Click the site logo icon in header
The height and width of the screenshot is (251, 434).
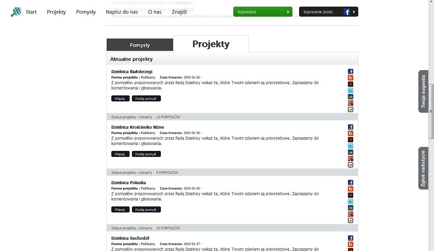tap(16, 12)
